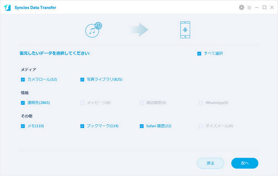
Task: Click the 復元したいデータを選択してください heading
Action: pos(55,53)
